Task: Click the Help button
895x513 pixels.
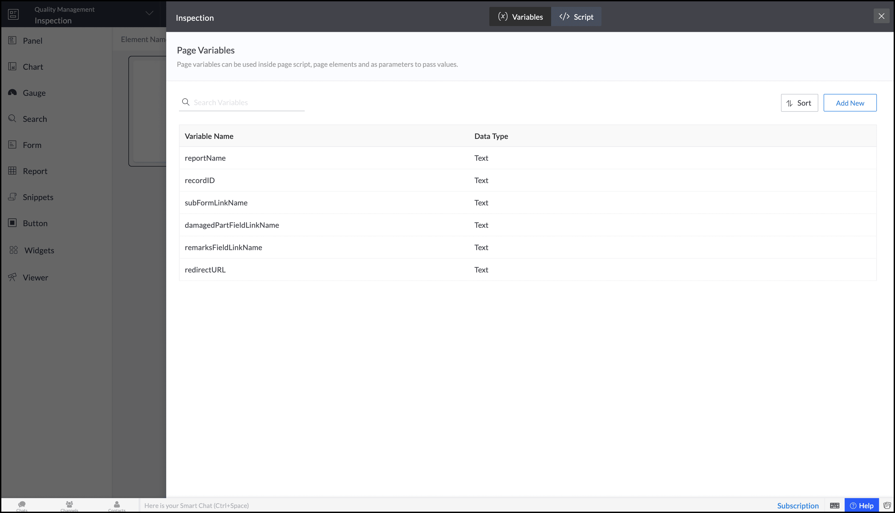Action: [861, 506]
